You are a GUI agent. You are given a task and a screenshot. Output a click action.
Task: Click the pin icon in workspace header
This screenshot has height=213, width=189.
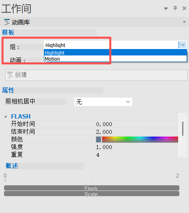(175, 8)
